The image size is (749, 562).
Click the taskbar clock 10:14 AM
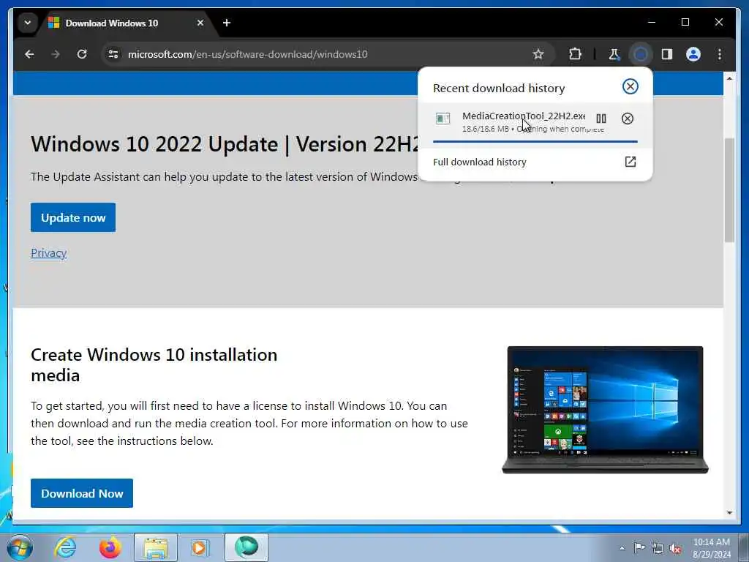[x=711, y=548]
